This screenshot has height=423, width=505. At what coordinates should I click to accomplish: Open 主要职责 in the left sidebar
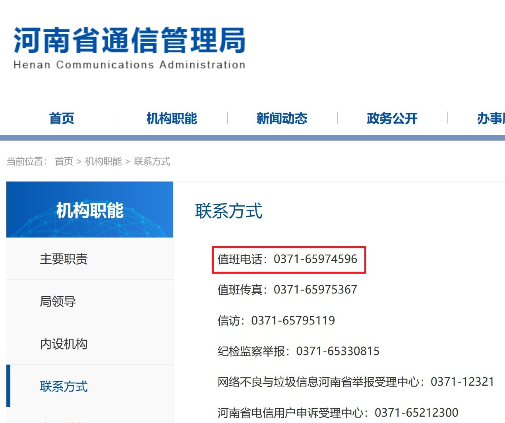pos(64,259)
